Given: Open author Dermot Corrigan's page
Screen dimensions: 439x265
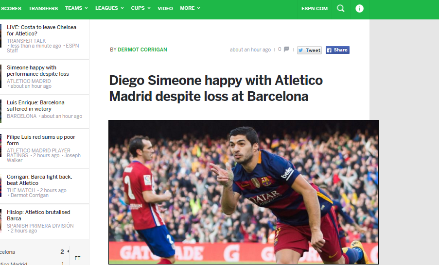Looking at the screenshot, I should (x=142, y=50).
